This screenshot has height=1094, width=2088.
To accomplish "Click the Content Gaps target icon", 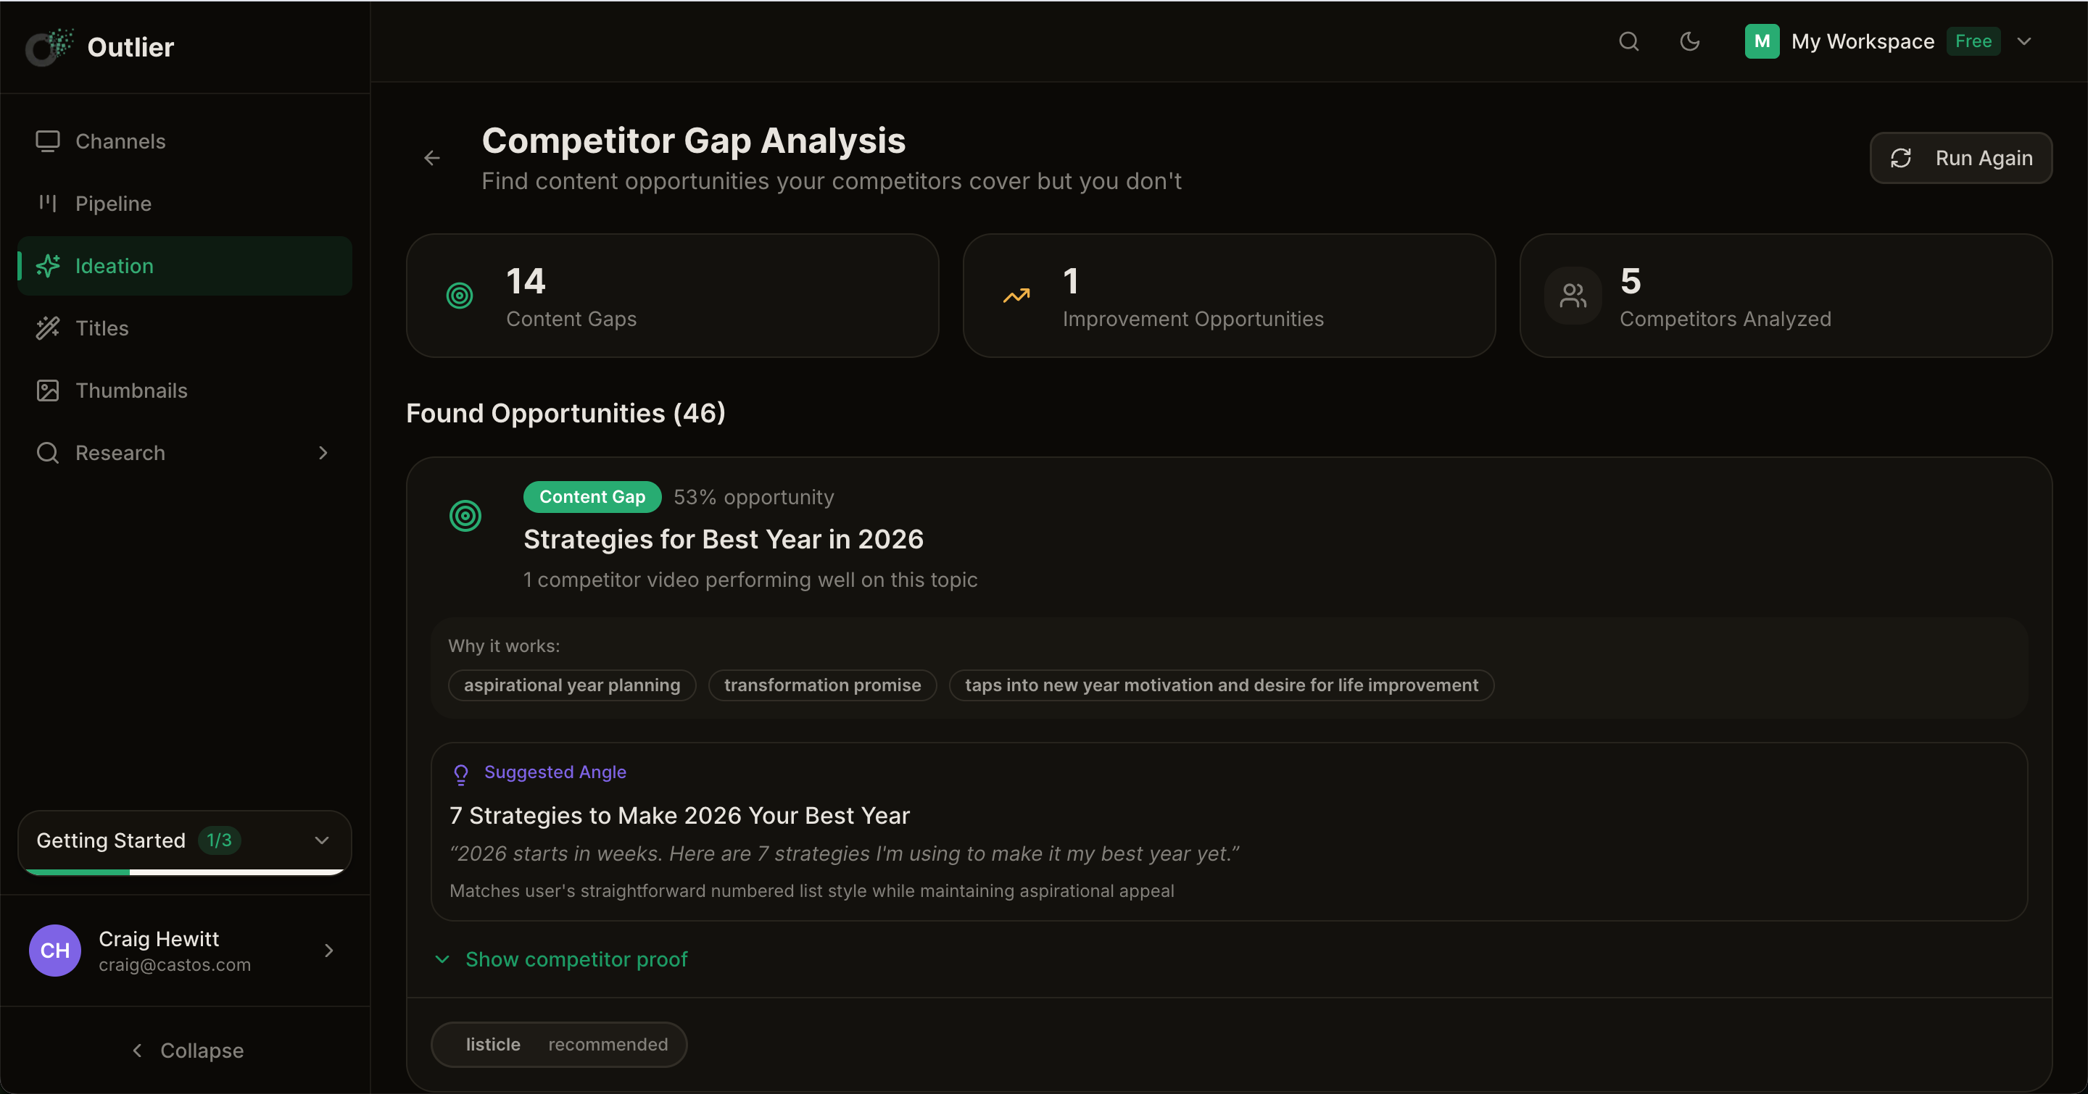I will pyautogui.click(x=459, y=296).
